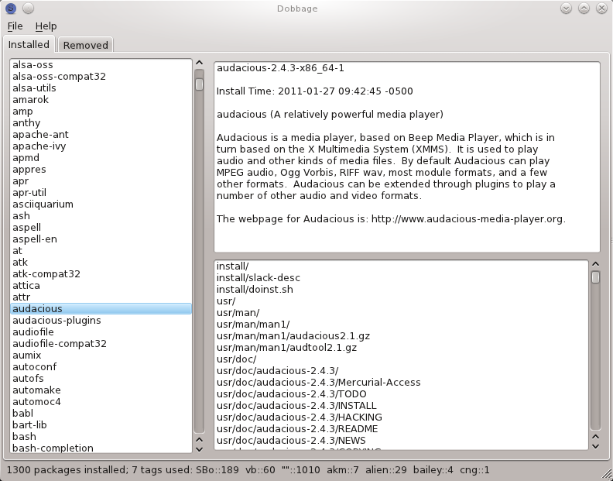Select asciiquarium package
Image resolution: width=613 pixels, height=481 pixels.
101,204
